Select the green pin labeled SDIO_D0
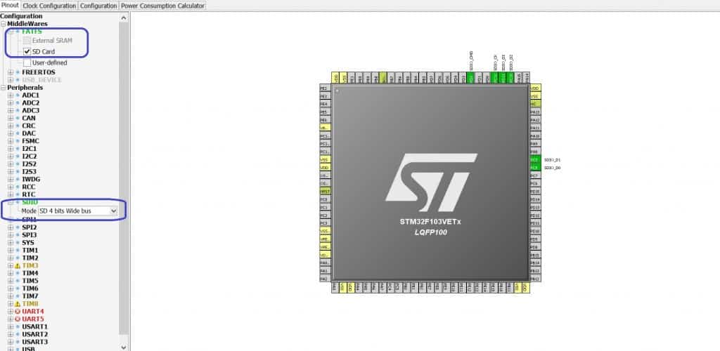The width and height of the screenshot is (720, 351). point(534,168)
